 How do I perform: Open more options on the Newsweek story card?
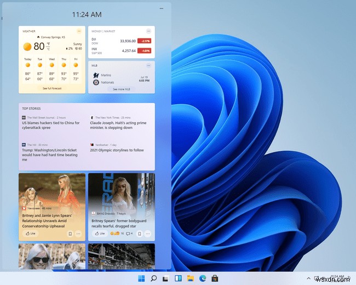point(78,233)
